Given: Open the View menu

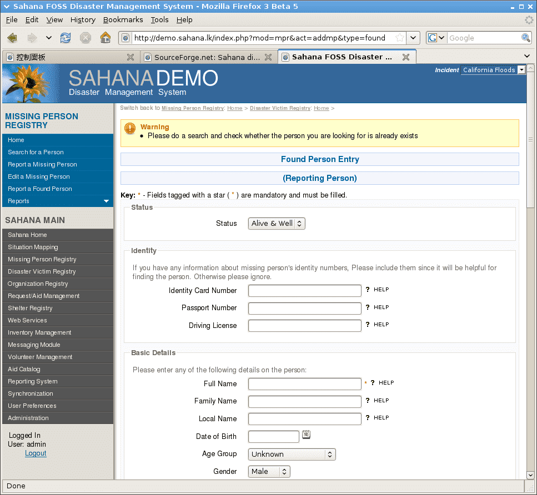Looking at the screenshot, I should pyautogui.click(x=54, y=20).
